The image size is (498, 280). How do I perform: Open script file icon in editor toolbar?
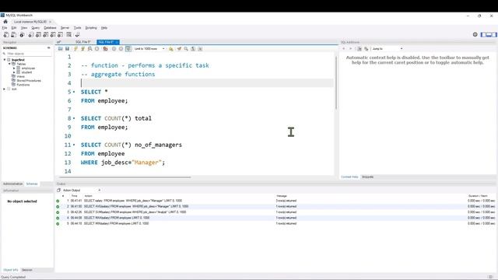pos(61,48)
